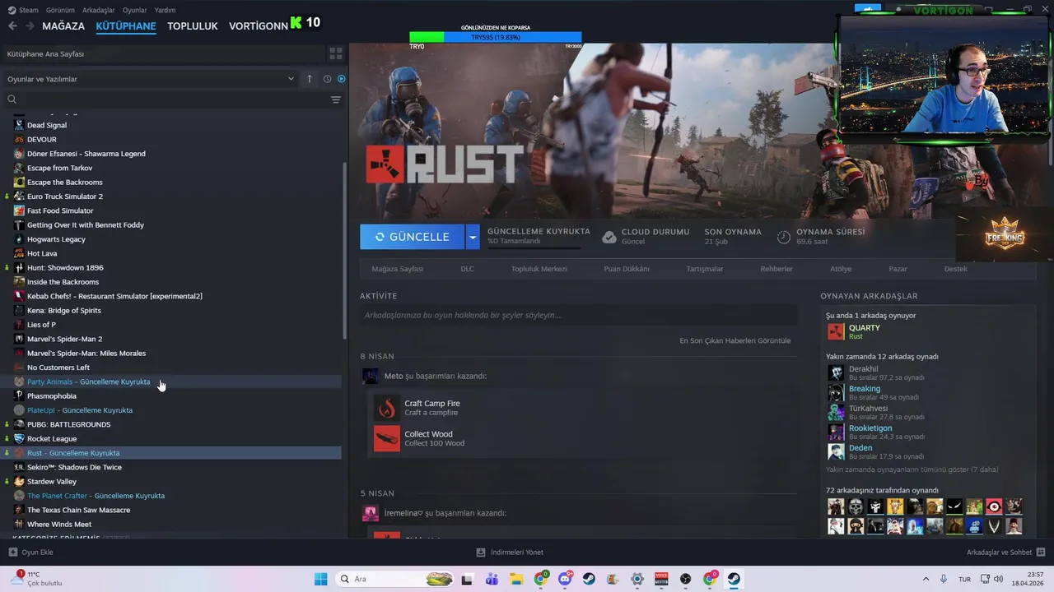Select Escape from Tarkov entry
Image resolution: width=1054 pixels, height=592 pixels.
click(x=171, y=168)
